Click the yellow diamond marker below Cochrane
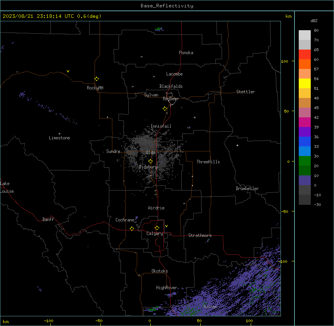334x326 pixels. [x=132, y=228]
